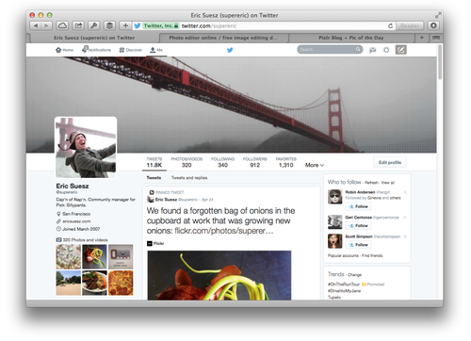The width and height of the screenshot is (471, 341).
Task: Open the FOLLOWING 340 count
Action: coord(222,162)
